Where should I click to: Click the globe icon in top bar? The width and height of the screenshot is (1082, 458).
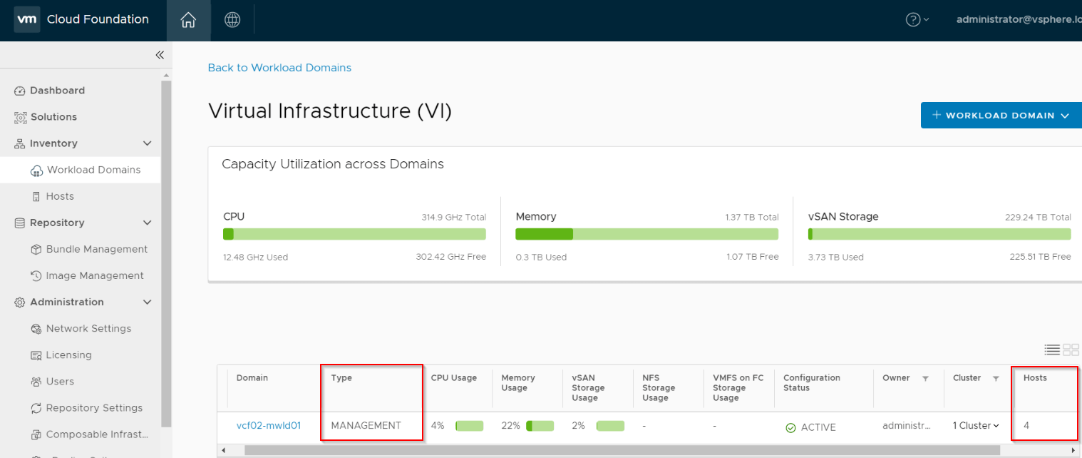point(232,20)
